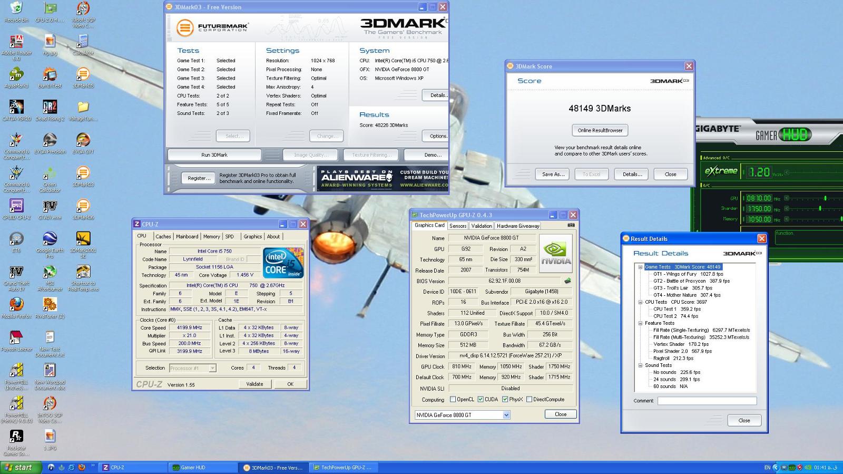This screenshot has width=843, height=474.
Task: Launch Dead Rising 2 desktop icon
Action: [50, 111]
